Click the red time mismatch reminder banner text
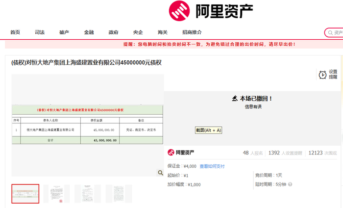 point(209,45)
